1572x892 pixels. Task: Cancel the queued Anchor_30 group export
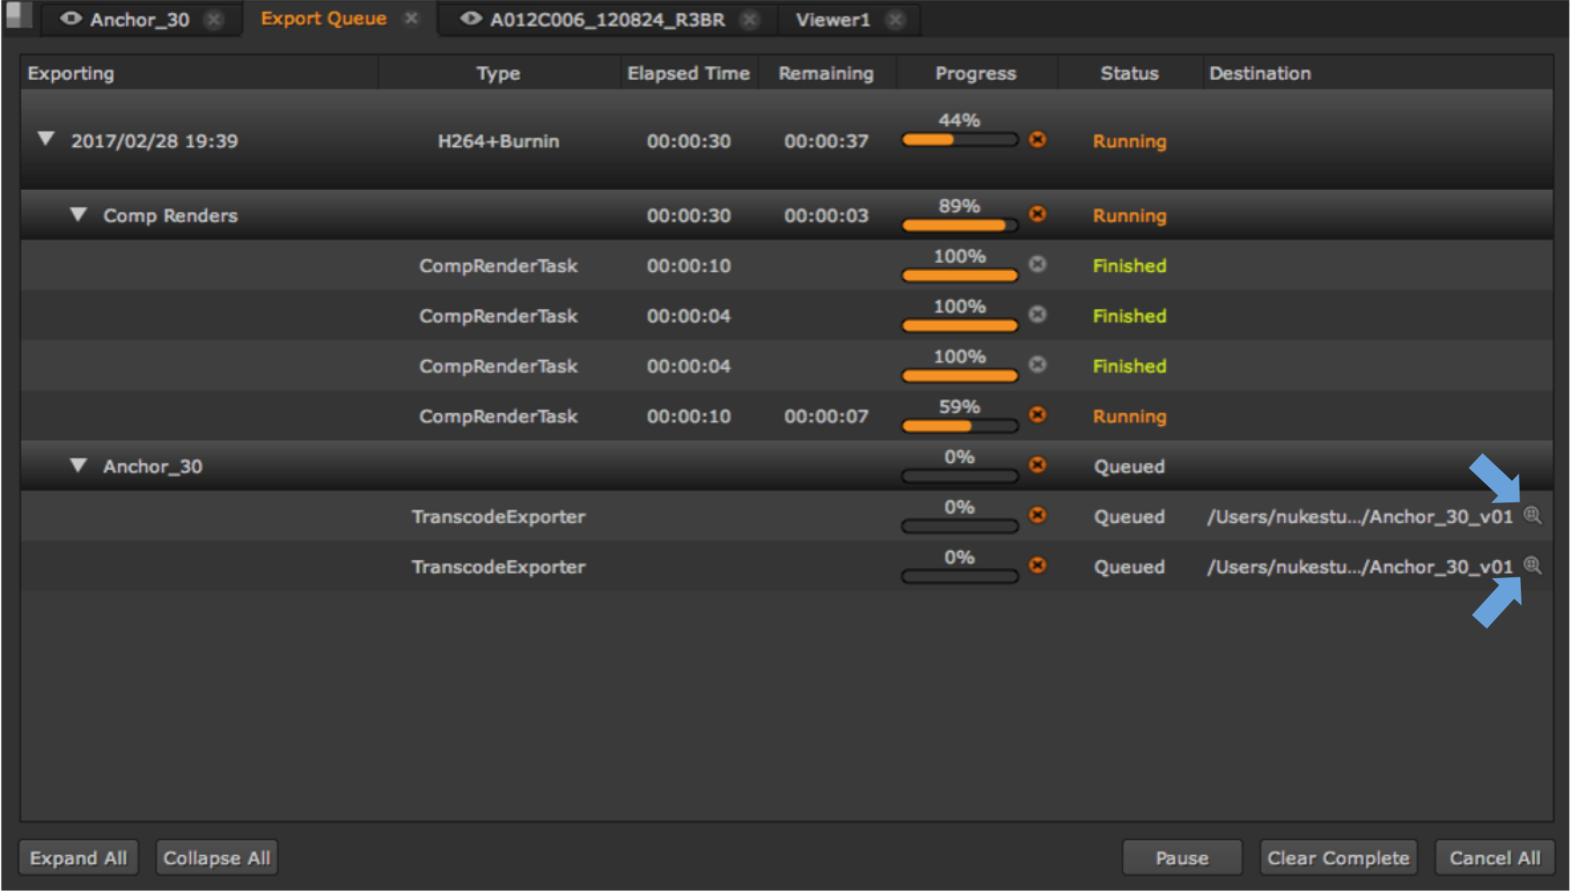(x=1037, y=465)
